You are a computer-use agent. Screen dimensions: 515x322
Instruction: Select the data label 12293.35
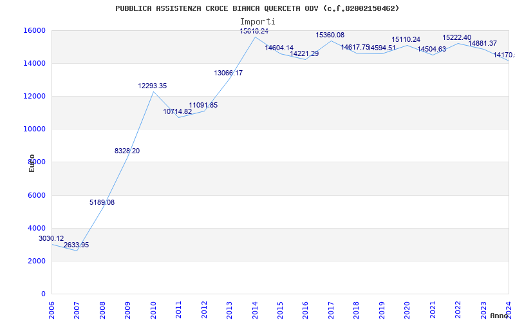coord(153,86)
